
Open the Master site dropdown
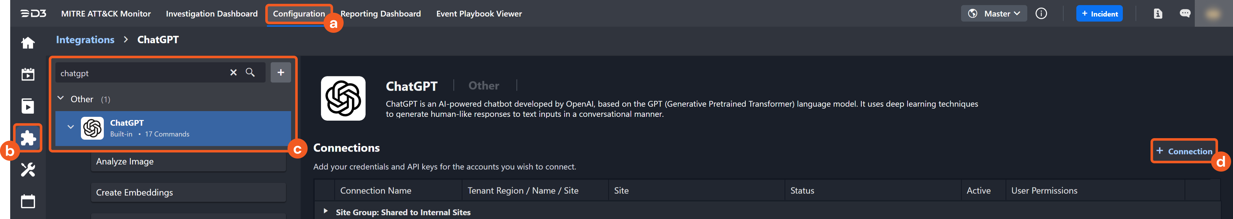click(994, 13)
